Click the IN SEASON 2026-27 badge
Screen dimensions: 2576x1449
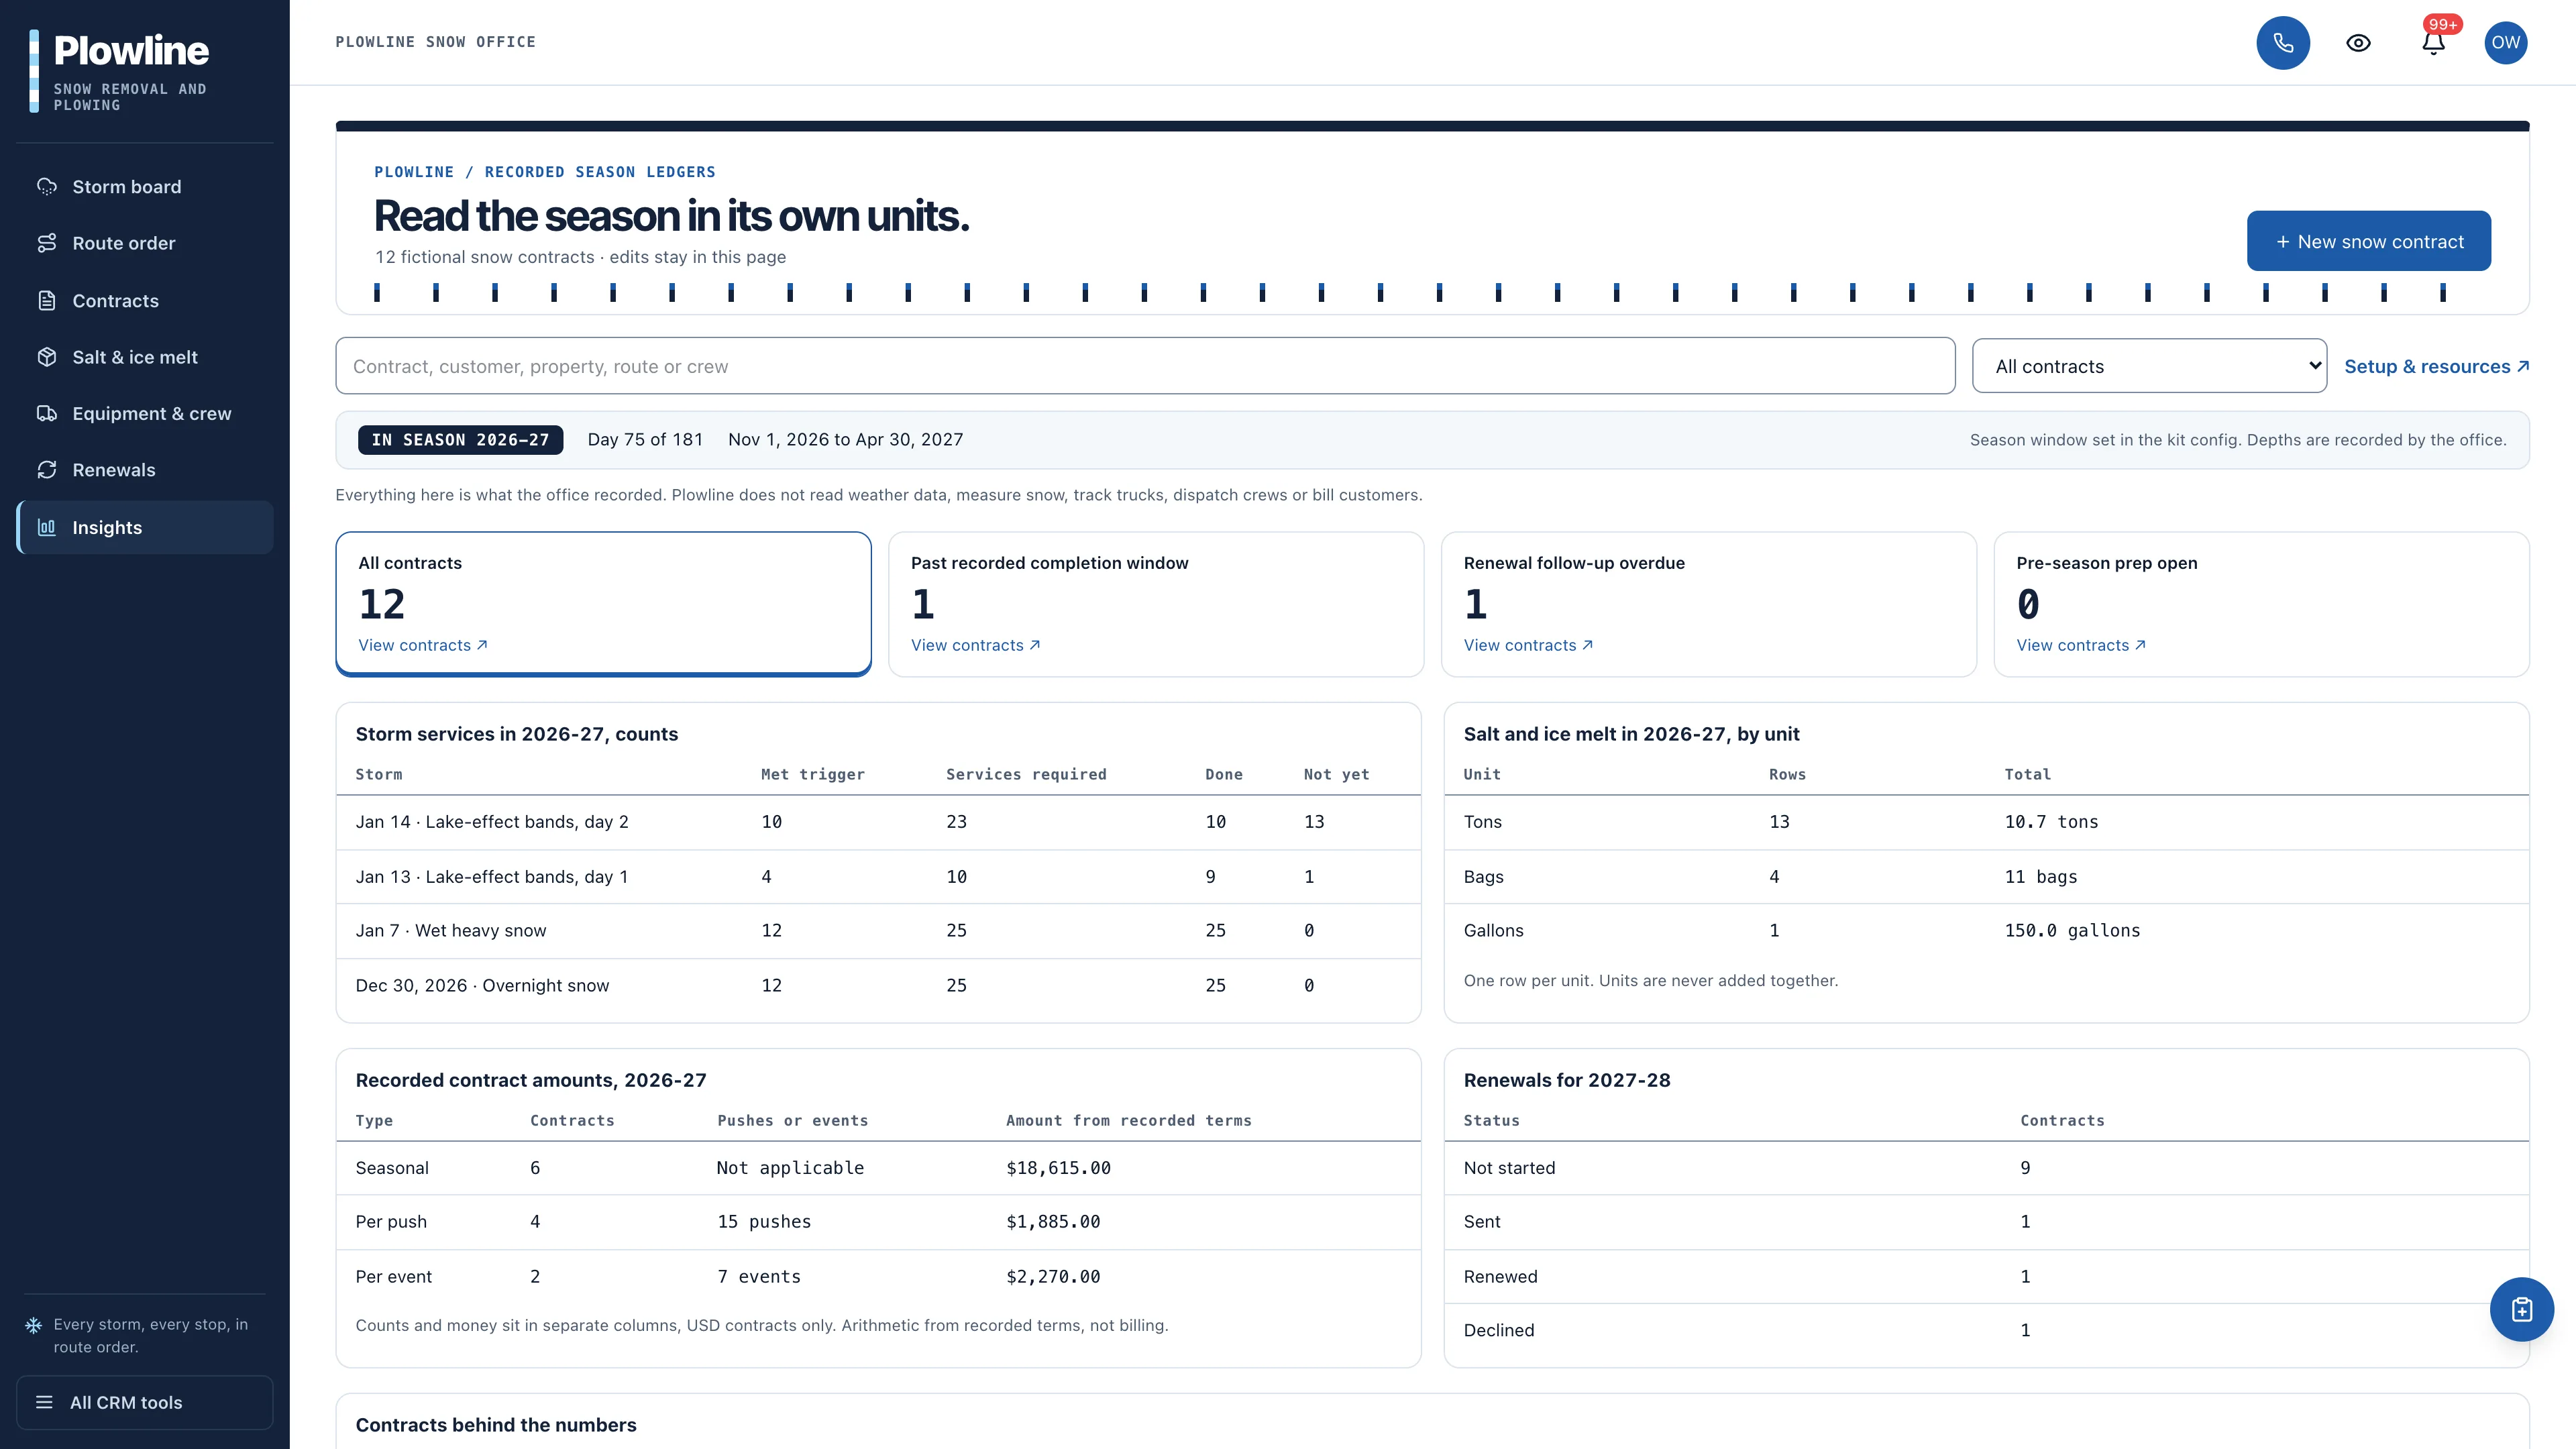[x=460, y=440]
